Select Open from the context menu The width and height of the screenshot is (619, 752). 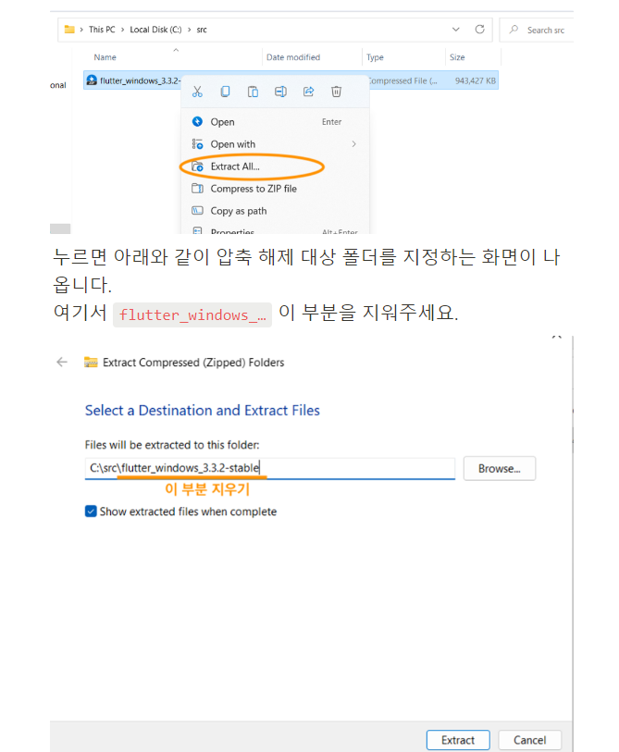click(275, 122)
